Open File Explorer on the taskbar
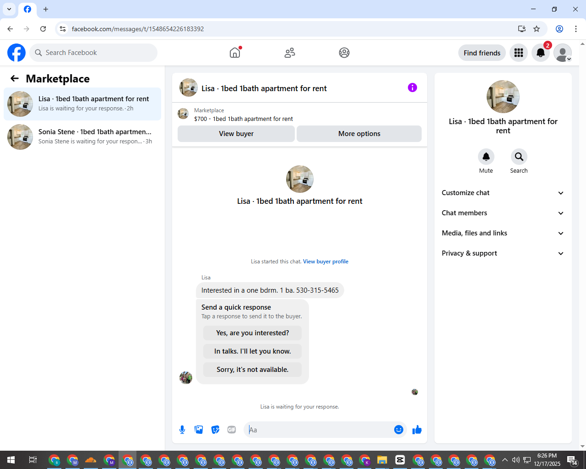The height and width of the screenshot is (469, 586). click(382, 460)
